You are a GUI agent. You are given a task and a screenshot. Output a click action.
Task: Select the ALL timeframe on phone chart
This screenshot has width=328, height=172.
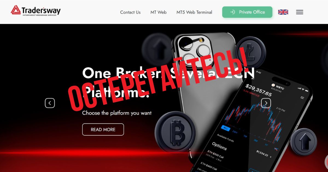tap(226, 128)
